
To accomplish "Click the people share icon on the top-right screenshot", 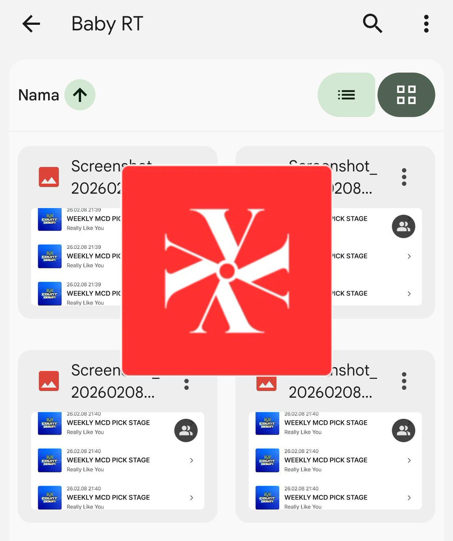I will click(403, 226).
